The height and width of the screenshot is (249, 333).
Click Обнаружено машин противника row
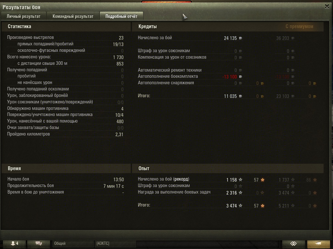pyautogui.click(x=65, y=108)
